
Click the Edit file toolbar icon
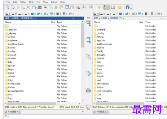tap(13, 7)
